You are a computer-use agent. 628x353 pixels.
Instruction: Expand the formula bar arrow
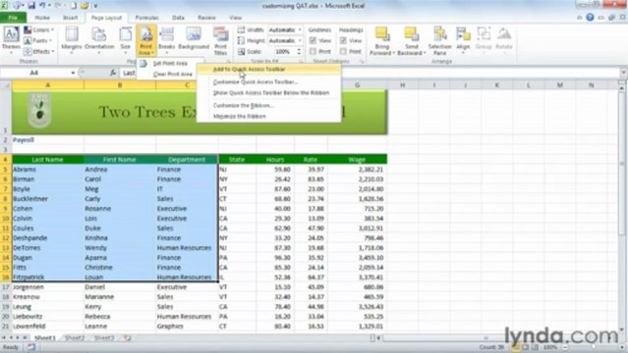(x=624, y=73)
